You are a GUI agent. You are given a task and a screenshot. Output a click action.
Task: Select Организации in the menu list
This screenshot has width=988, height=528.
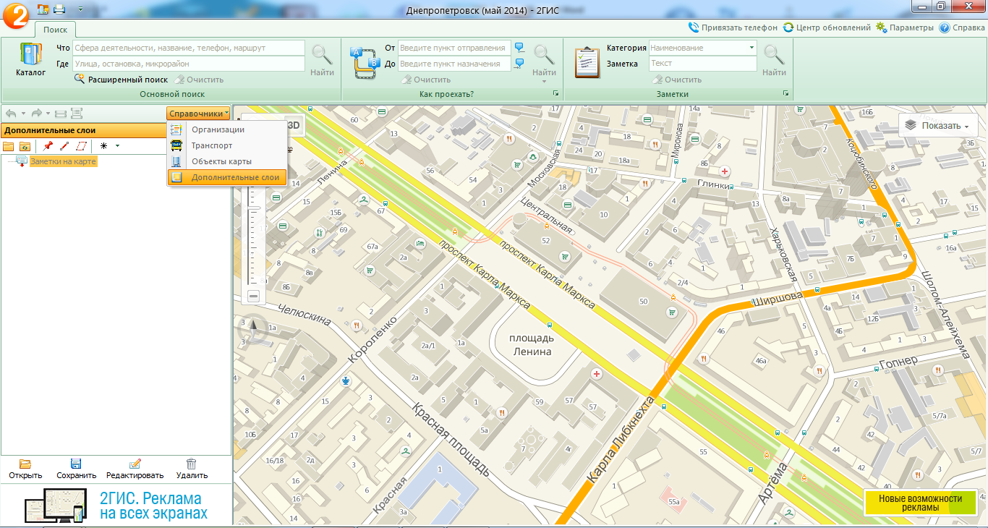[217, 129]
